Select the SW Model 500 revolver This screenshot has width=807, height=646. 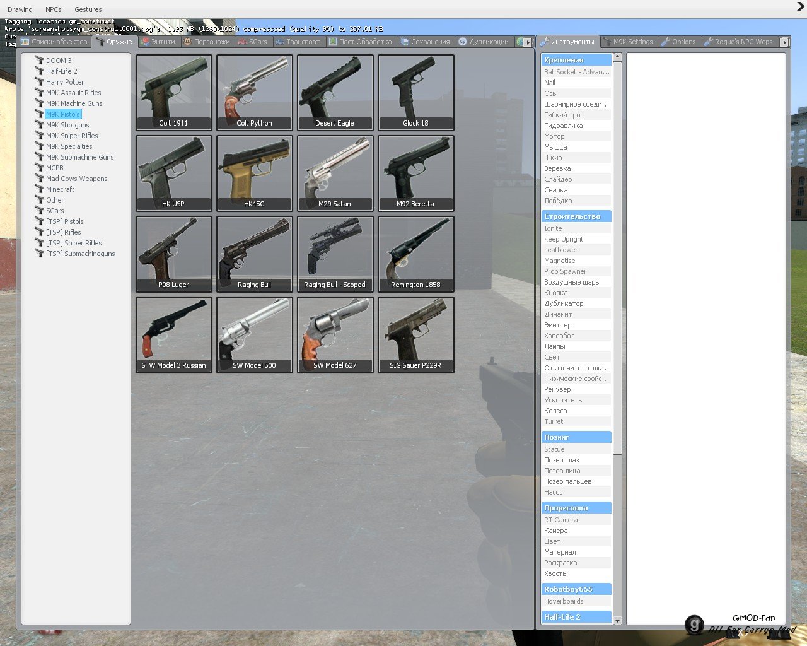pyautogui.click(x=255, y=335)
